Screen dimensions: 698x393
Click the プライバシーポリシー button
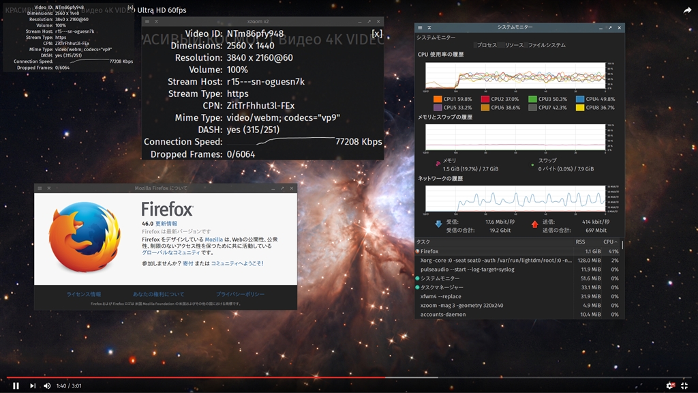coord(240,294)
